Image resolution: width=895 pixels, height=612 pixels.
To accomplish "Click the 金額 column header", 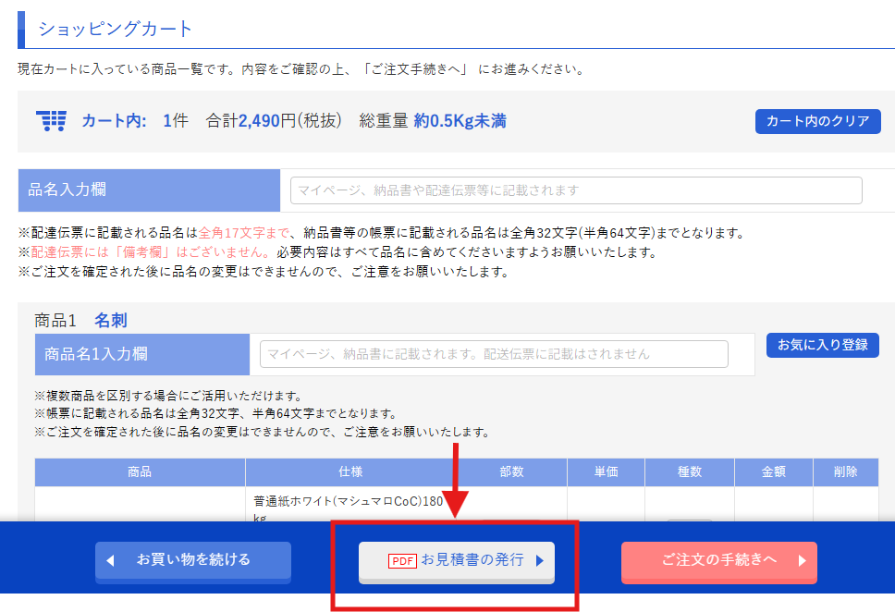I will coord(773,471).
